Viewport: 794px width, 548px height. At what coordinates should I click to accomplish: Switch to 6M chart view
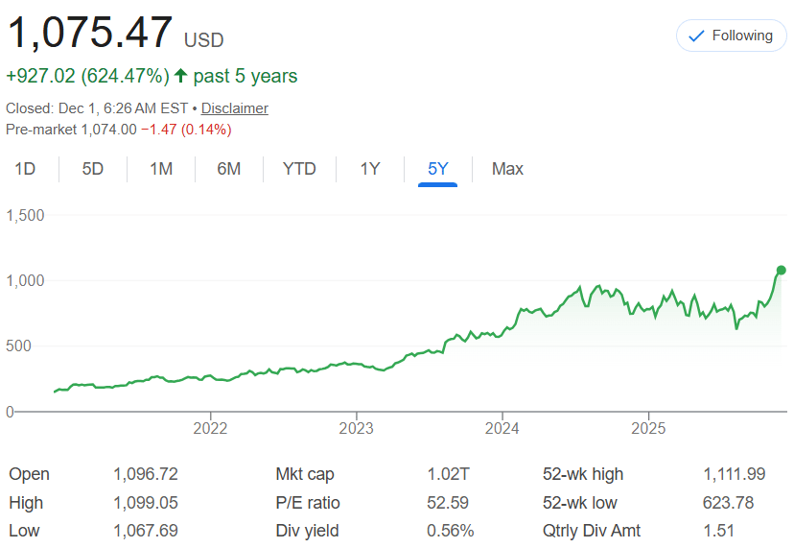228,169
